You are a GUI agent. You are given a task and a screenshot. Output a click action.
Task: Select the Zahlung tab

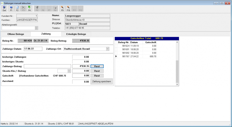coord(46,34)
